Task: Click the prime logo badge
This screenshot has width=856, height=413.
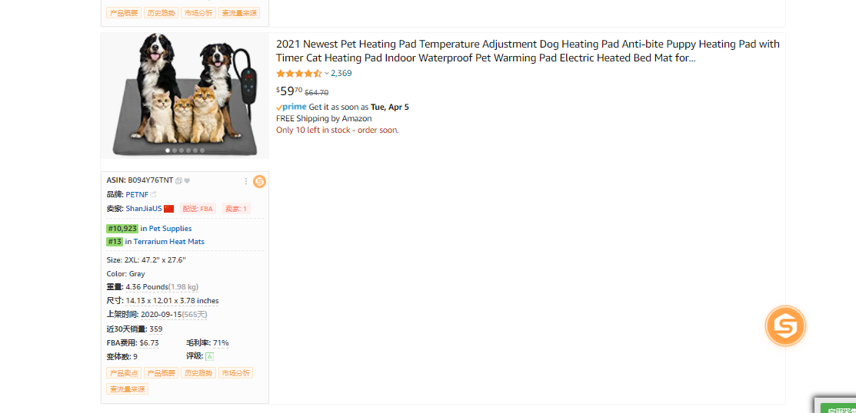Action: [291, 107]
